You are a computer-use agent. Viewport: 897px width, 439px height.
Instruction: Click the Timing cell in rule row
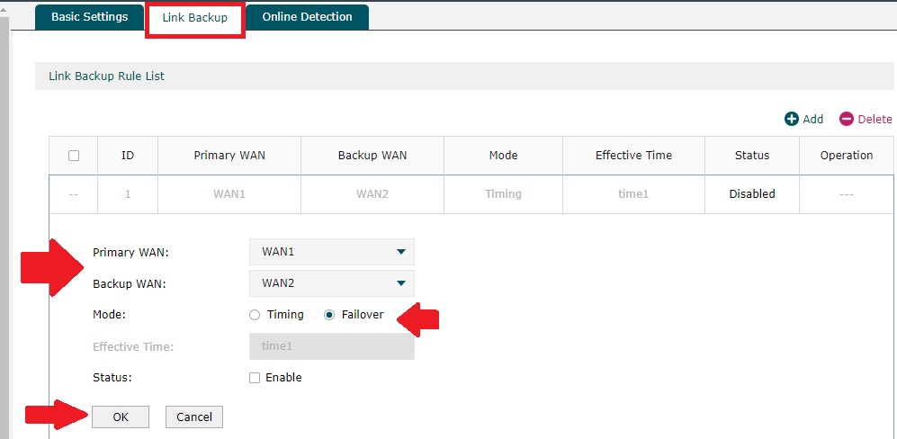504,194
